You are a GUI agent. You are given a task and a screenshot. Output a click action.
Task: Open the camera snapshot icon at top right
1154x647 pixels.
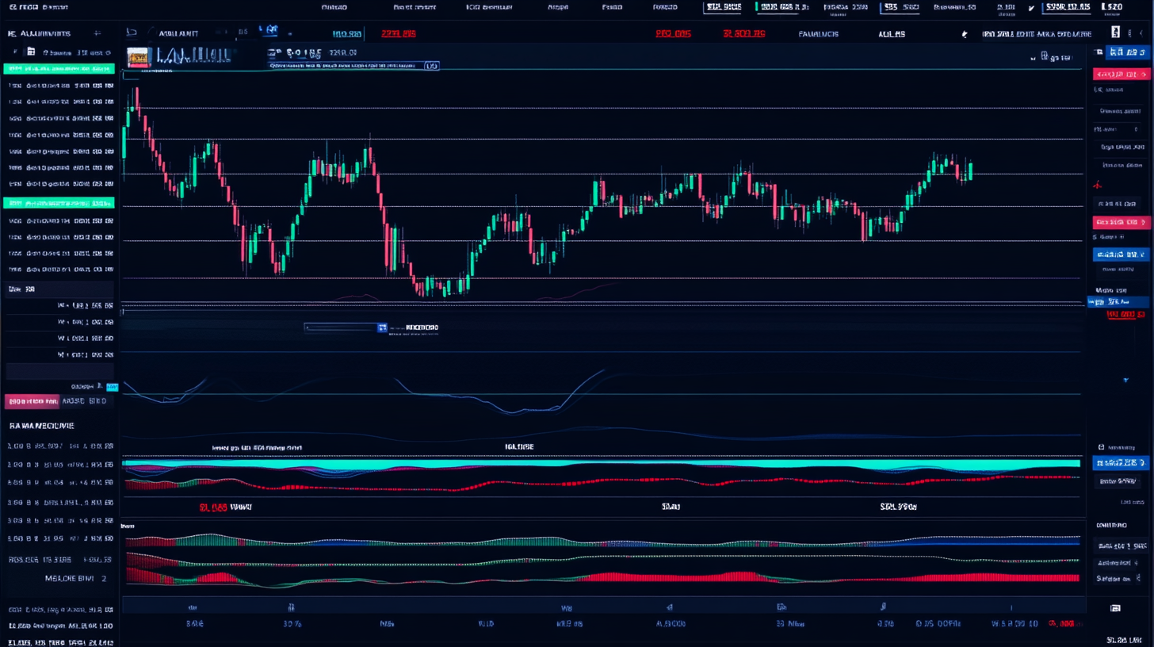coord(1115,33)
